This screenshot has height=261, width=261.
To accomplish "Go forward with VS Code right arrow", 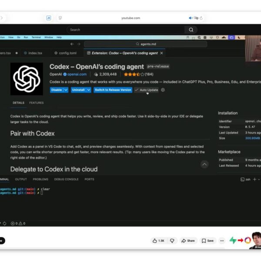I will click(x=79, y=44).
